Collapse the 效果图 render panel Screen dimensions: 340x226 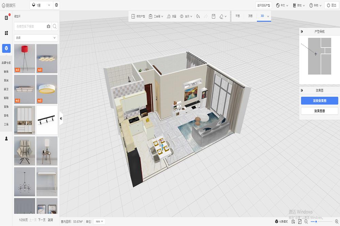click(302, 91)
